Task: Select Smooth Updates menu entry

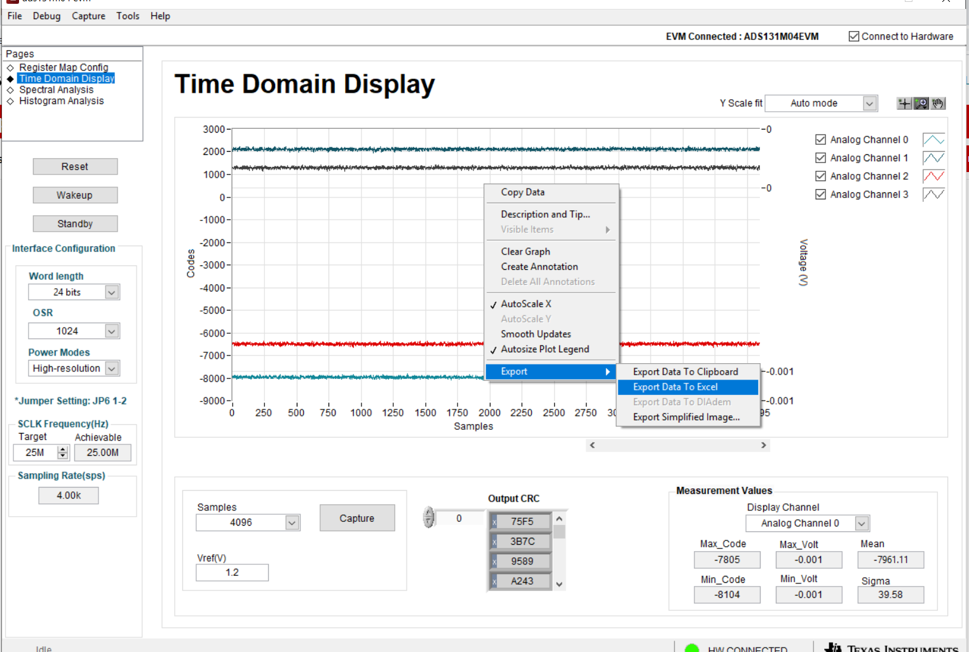Action: (552, 334)
